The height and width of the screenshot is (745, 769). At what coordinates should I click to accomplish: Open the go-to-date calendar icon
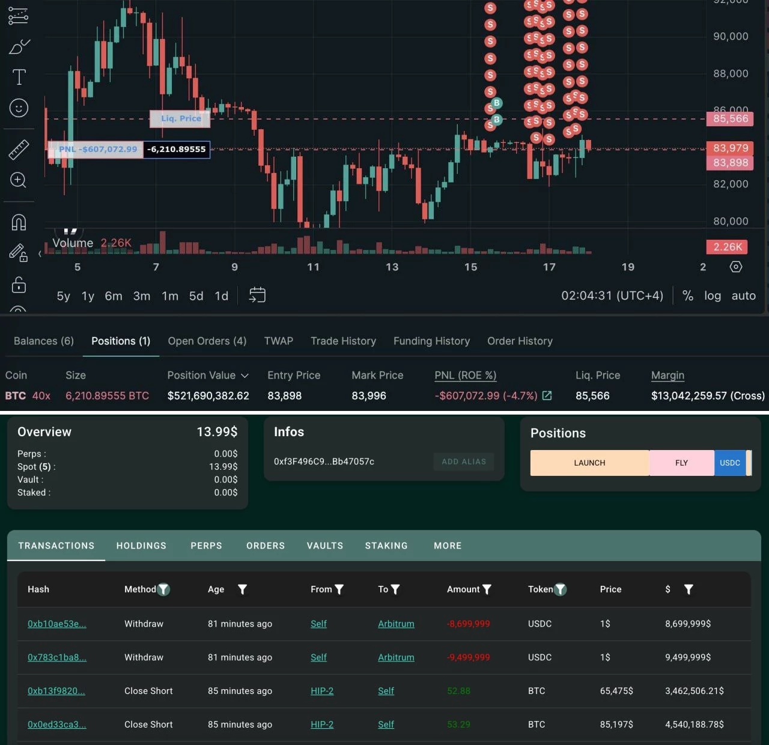(x=257, y=295)
